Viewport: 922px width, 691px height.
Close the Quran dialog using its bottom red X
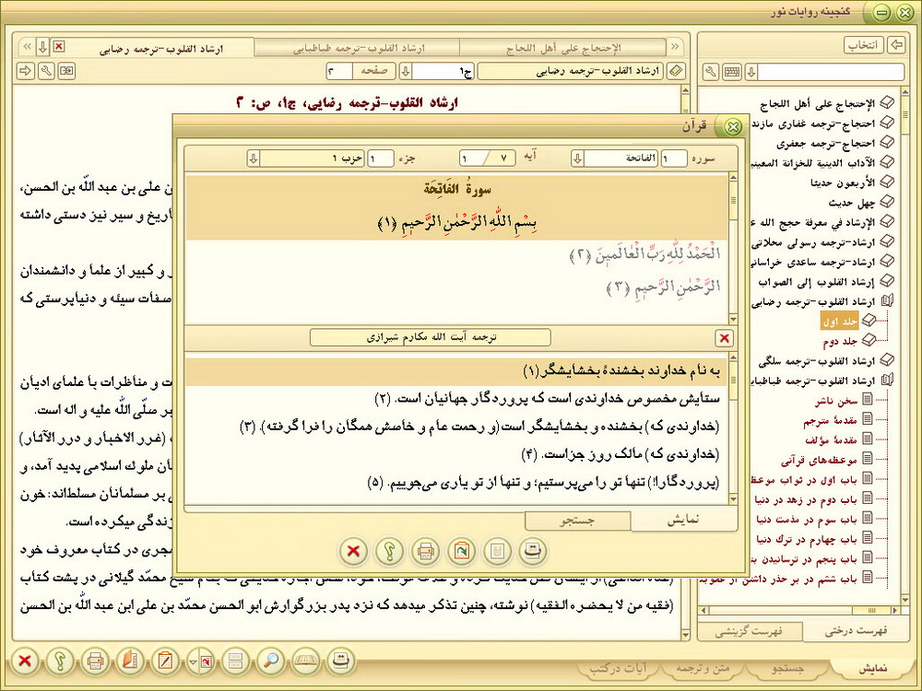[x=353, y=551]
